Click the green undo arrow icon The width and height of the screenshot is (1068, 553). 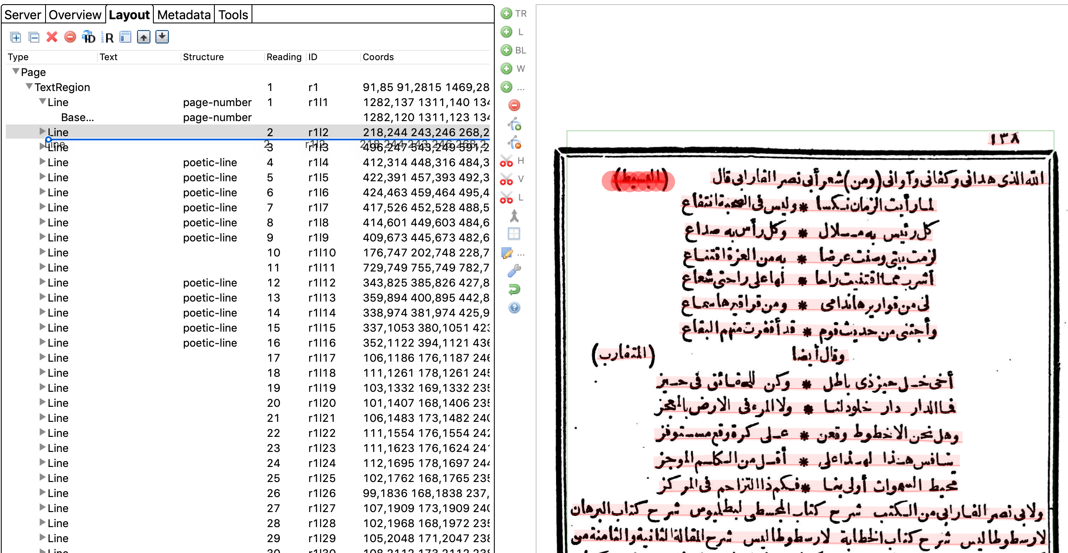point(514,289)
